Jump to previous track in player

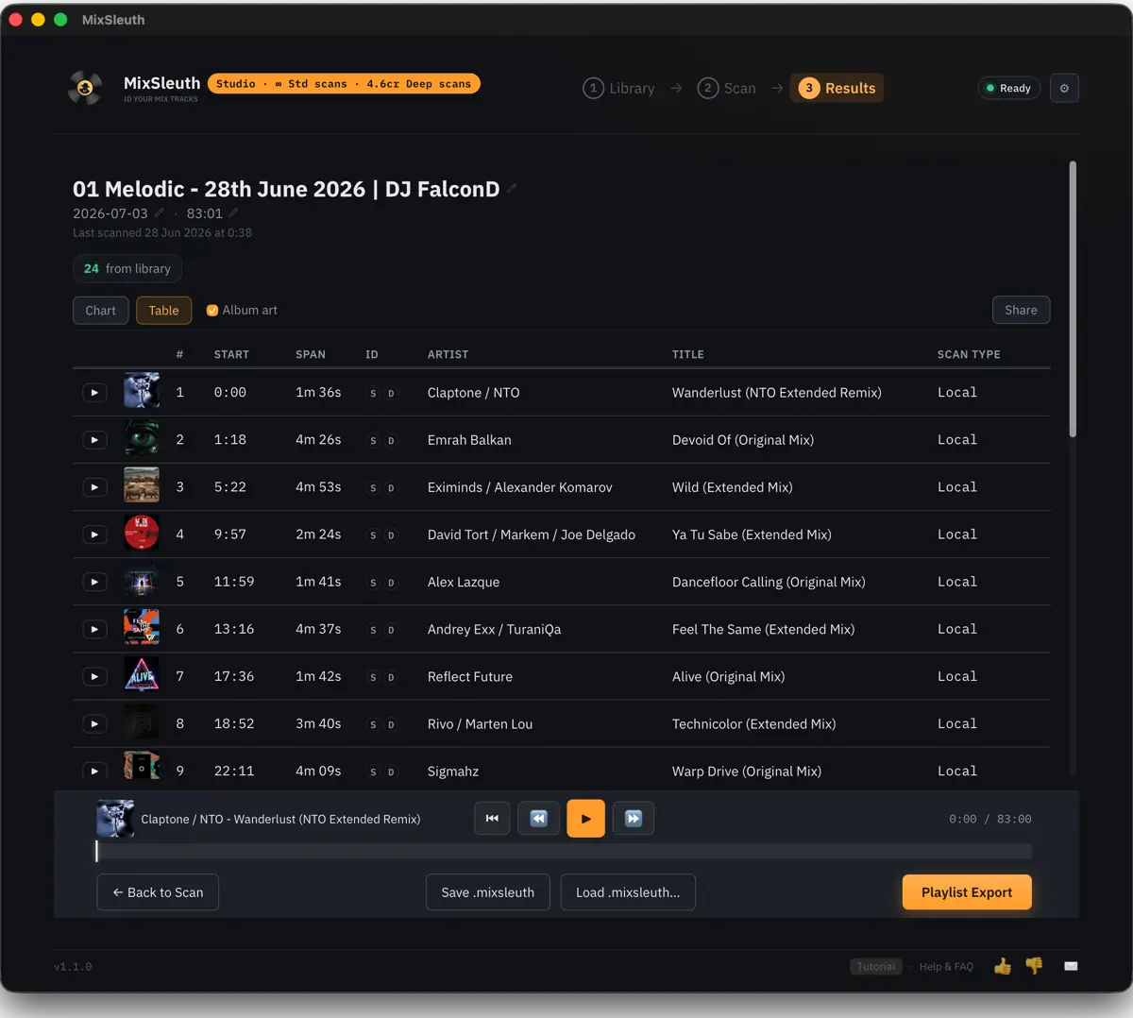click(538, 819)
